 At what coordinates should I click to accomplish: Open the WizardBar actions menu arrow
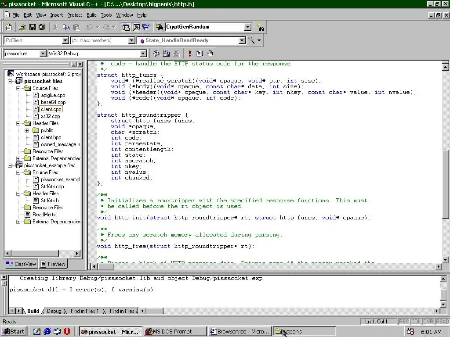(x=259, y=40)
